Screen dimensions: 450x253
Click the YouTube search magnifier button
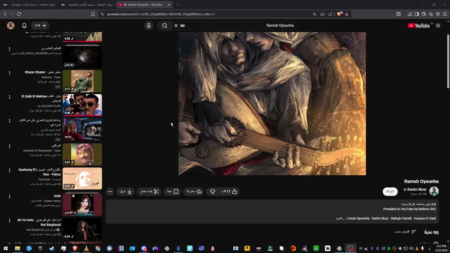pos(165,25)
